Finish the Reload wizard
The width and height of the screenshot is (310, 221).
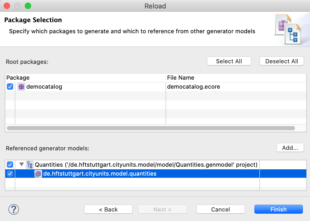(x=278, y=209)
